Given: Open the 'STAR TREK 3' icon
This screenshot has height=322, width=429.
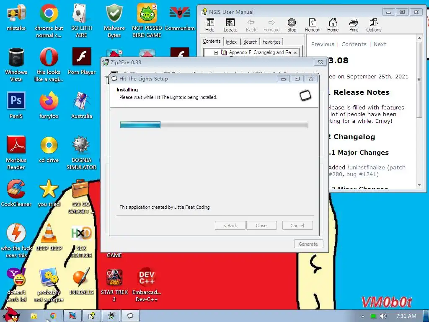Looking at the screenshot, I should click(x=114, y=285).
